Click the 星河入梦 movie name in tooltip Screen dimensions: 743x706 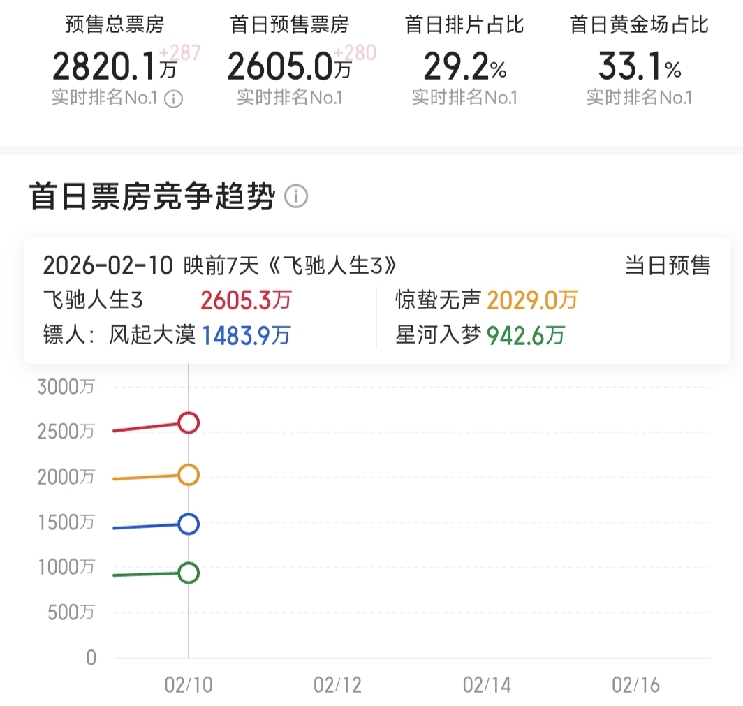(x=439, y=335)
